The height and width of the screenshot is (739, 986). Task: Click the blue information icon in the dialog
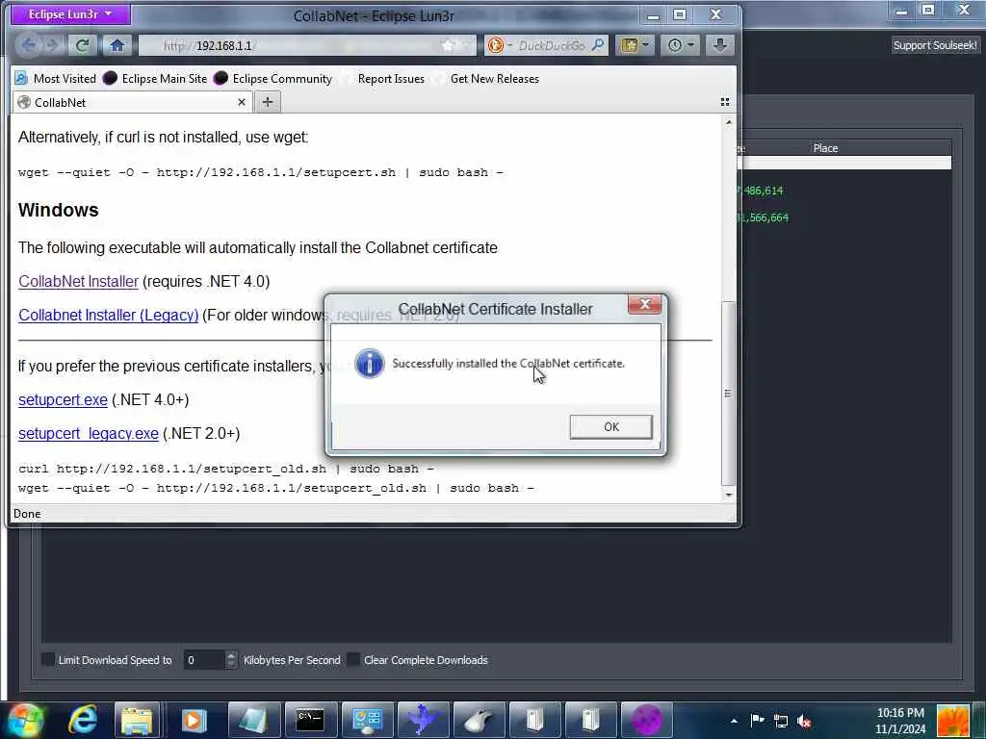click(370, 363)
